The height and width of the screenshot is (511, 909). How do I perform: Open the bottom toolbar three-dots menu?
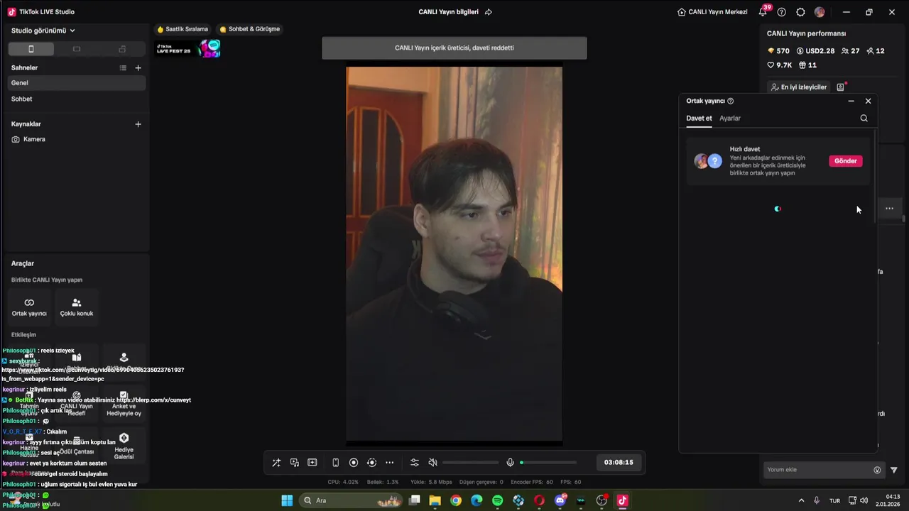(x=389, y=463)
